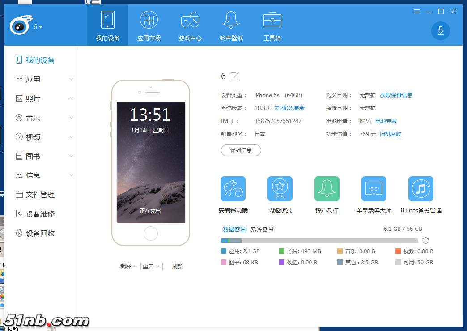Click the download arrow icon at top right
This screenshot has width=467, height=331.
(440, 30)
